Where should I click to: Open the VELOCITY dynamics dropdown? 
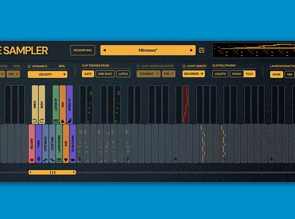tap(47, 74)
